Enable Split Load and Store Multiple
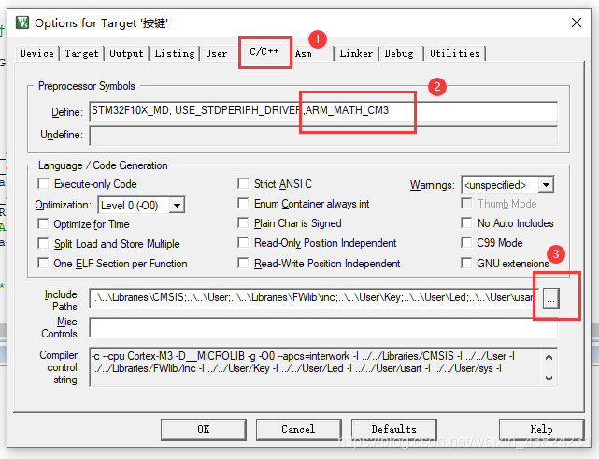The height and width of the screenshot is (459, 599). (43, 243)
